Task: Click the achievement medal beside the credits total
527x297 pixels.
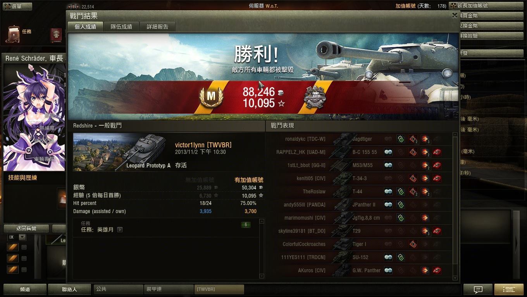Action: (x=315, y=96)
